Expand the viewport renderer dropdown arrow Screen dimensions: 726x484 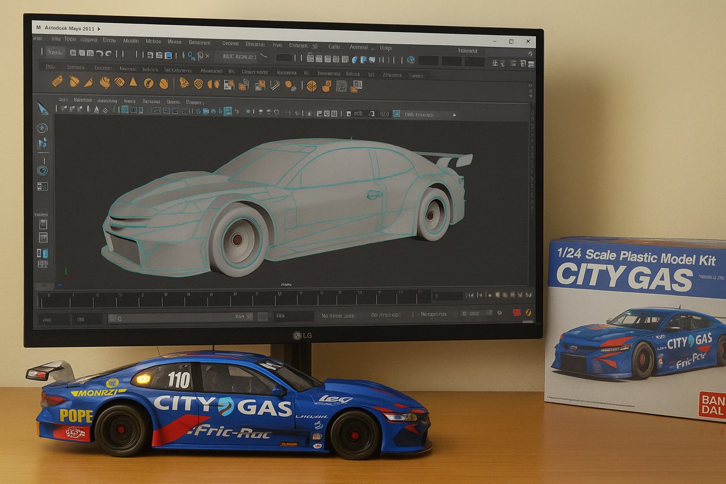tap(454, 114)
